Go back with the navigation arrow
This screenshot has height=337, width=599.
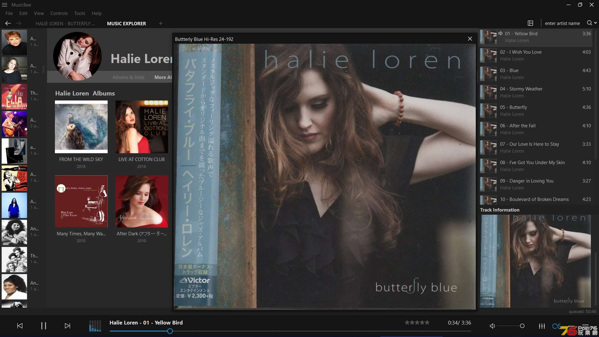pos(8,23)
